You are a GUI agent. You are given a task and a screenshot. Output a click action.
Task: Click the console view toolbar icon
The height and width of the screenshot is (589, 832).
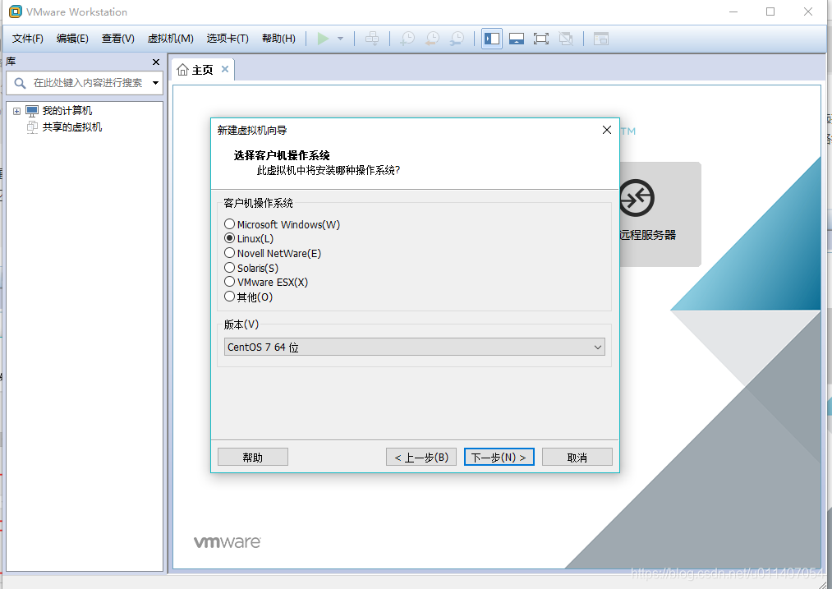pos(601,39)
